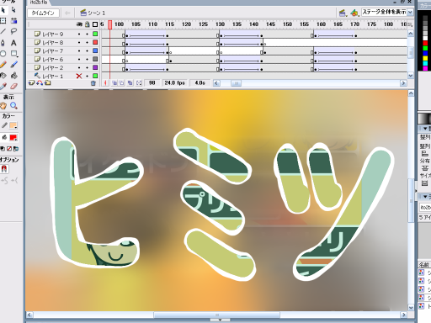
Task: Select the Pencil tool
Action: pyautogui.click(x=3, y=65)
